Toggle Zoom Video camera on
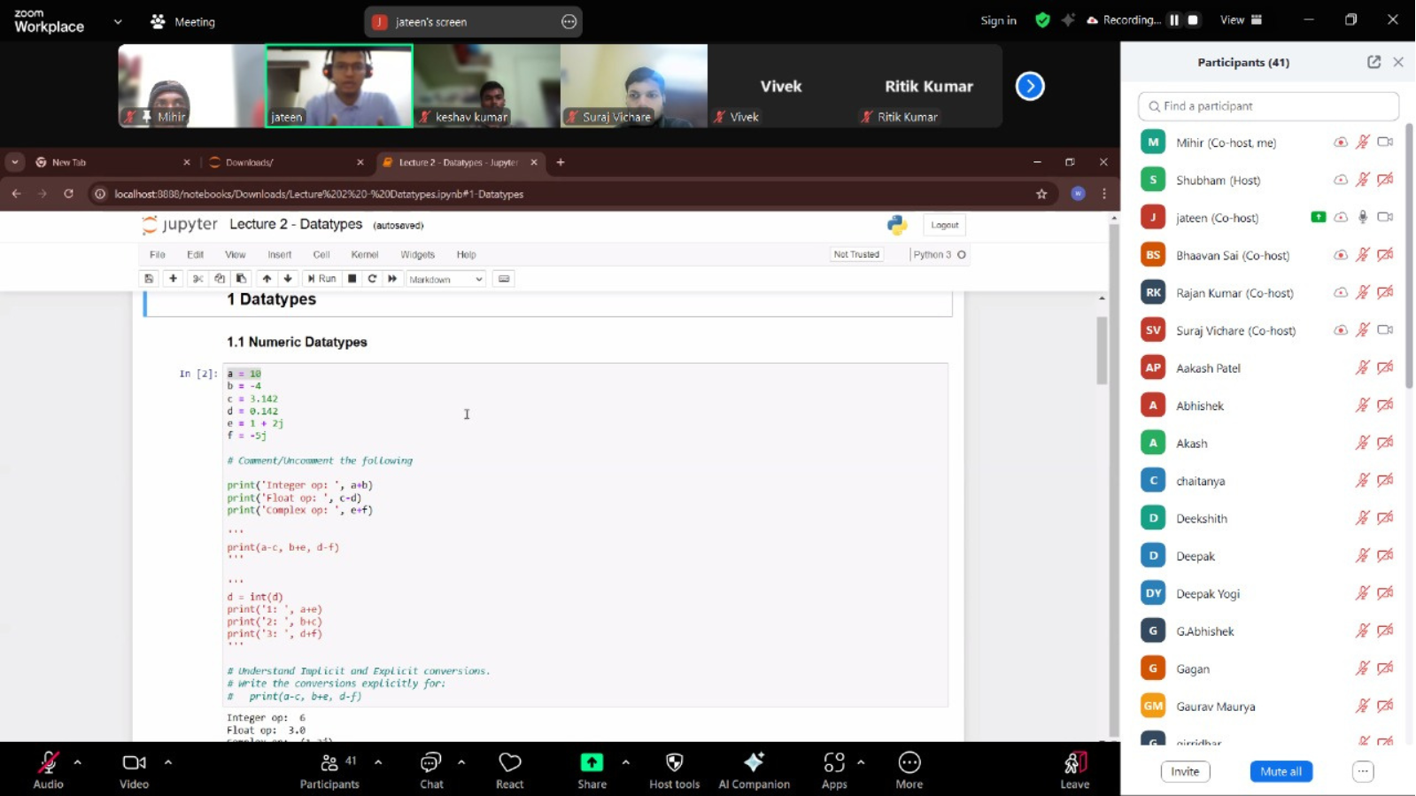 click(134, 769)
